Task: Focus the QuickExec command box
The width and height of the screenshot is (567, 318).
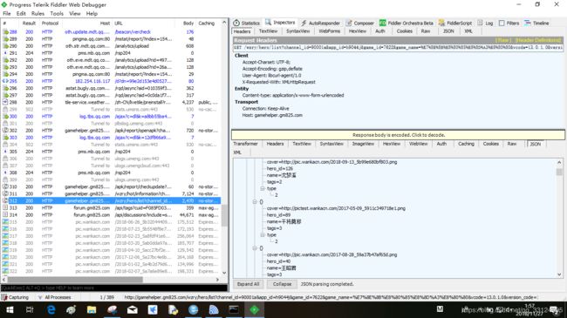Action: pyautogui.click(x=114, y=288)
